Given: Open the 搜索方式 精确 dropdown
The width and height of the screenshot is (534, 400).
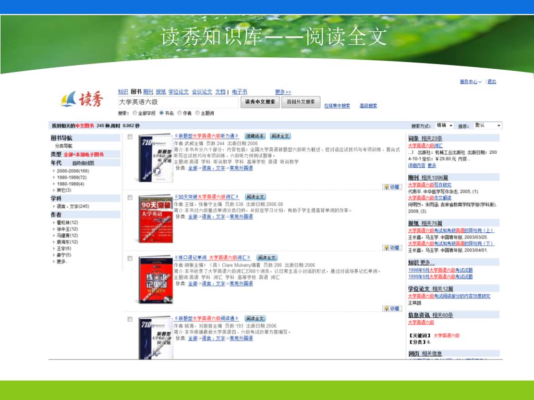Looking at the screenshot, I should [444, 126].
